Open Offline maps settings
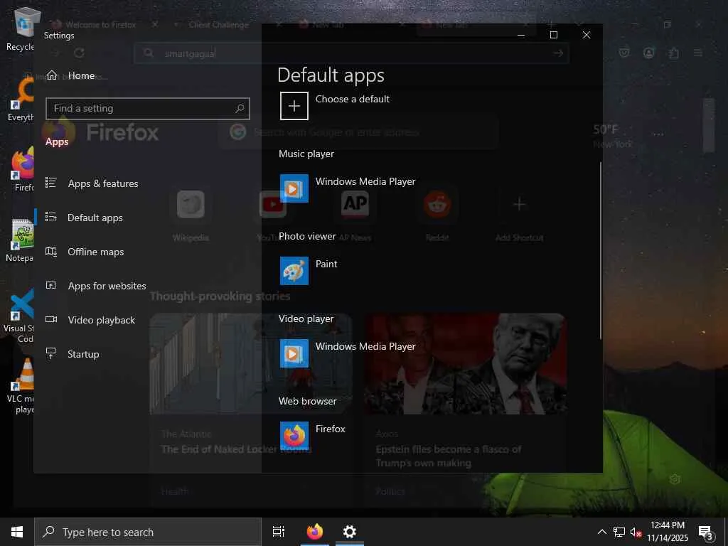Image resolution: width=728 pixels, height=546 pixels. click(x=96, y=252)
